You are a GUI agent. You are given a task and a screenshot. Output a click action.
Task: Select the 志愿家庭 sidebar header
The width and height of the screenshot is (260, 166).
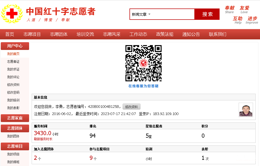[15, 118]
